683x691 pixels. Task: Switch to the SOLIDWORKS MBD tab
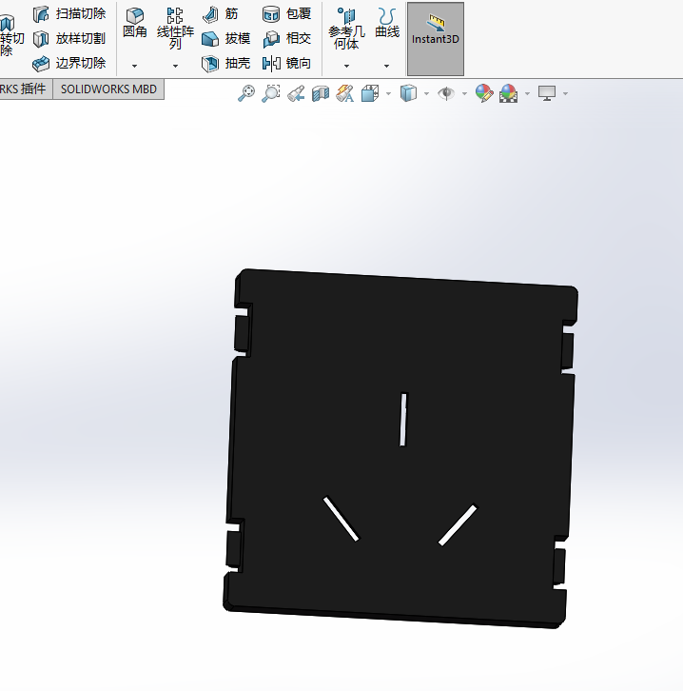[108, 89]
